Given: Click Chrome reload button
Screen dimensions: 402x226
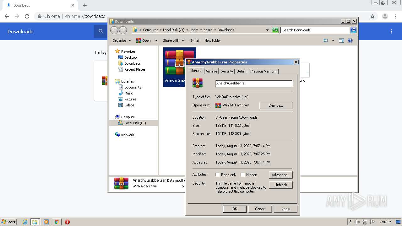Looking at the screenshot, I should click(27, 16).
